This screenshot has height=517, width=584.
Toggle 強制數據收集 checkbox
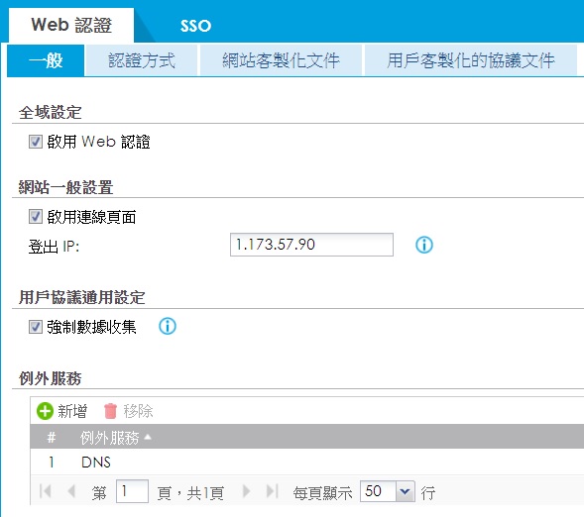tap(36, 327)
